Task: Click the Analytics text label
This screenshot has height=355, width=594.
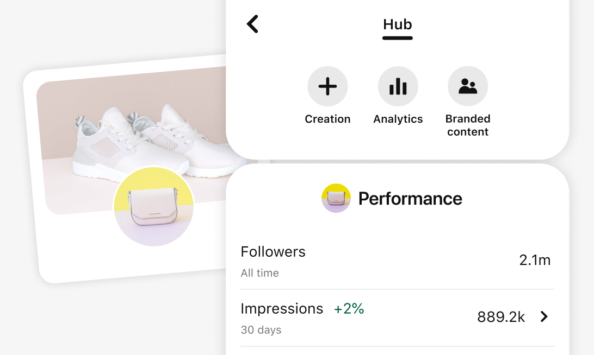Action: (398, 118)
